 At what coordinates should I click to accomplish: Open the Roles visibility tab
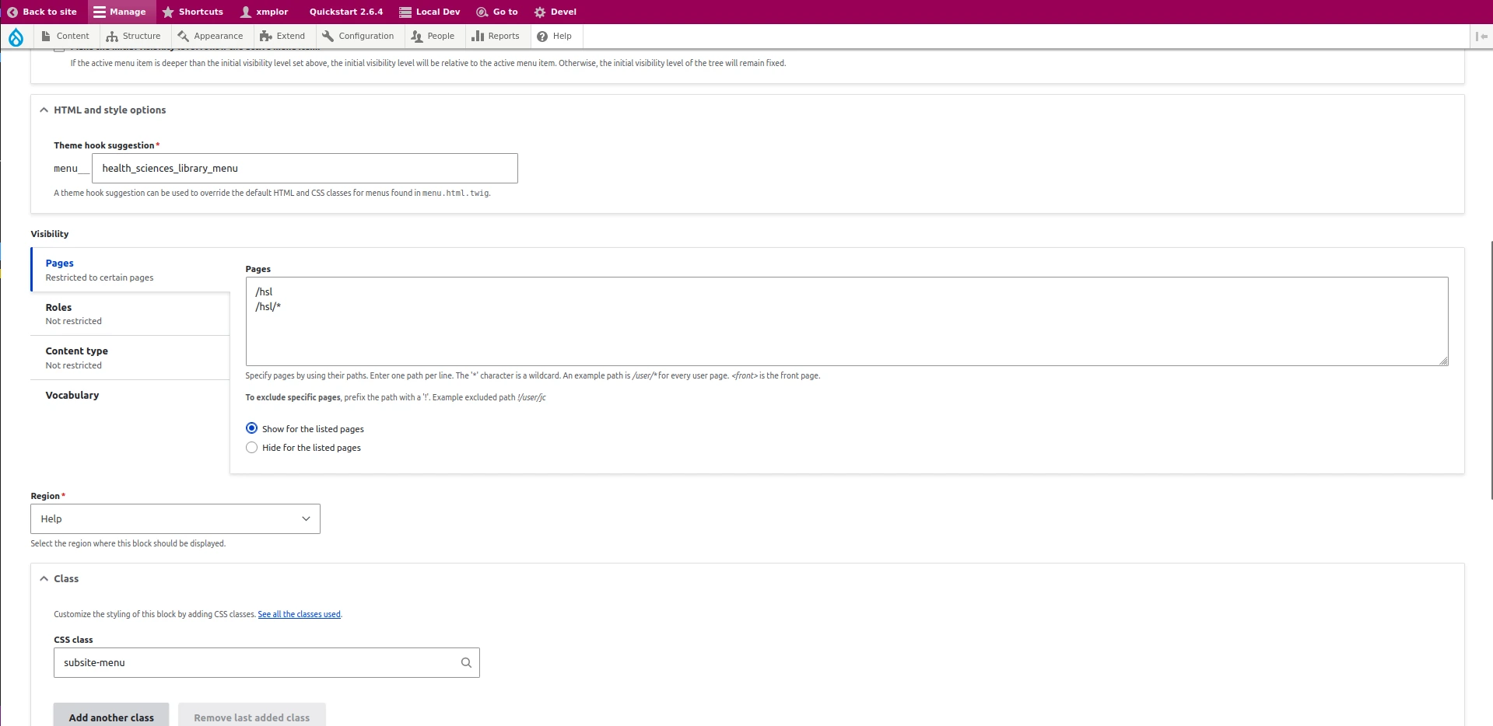point(130,314)
